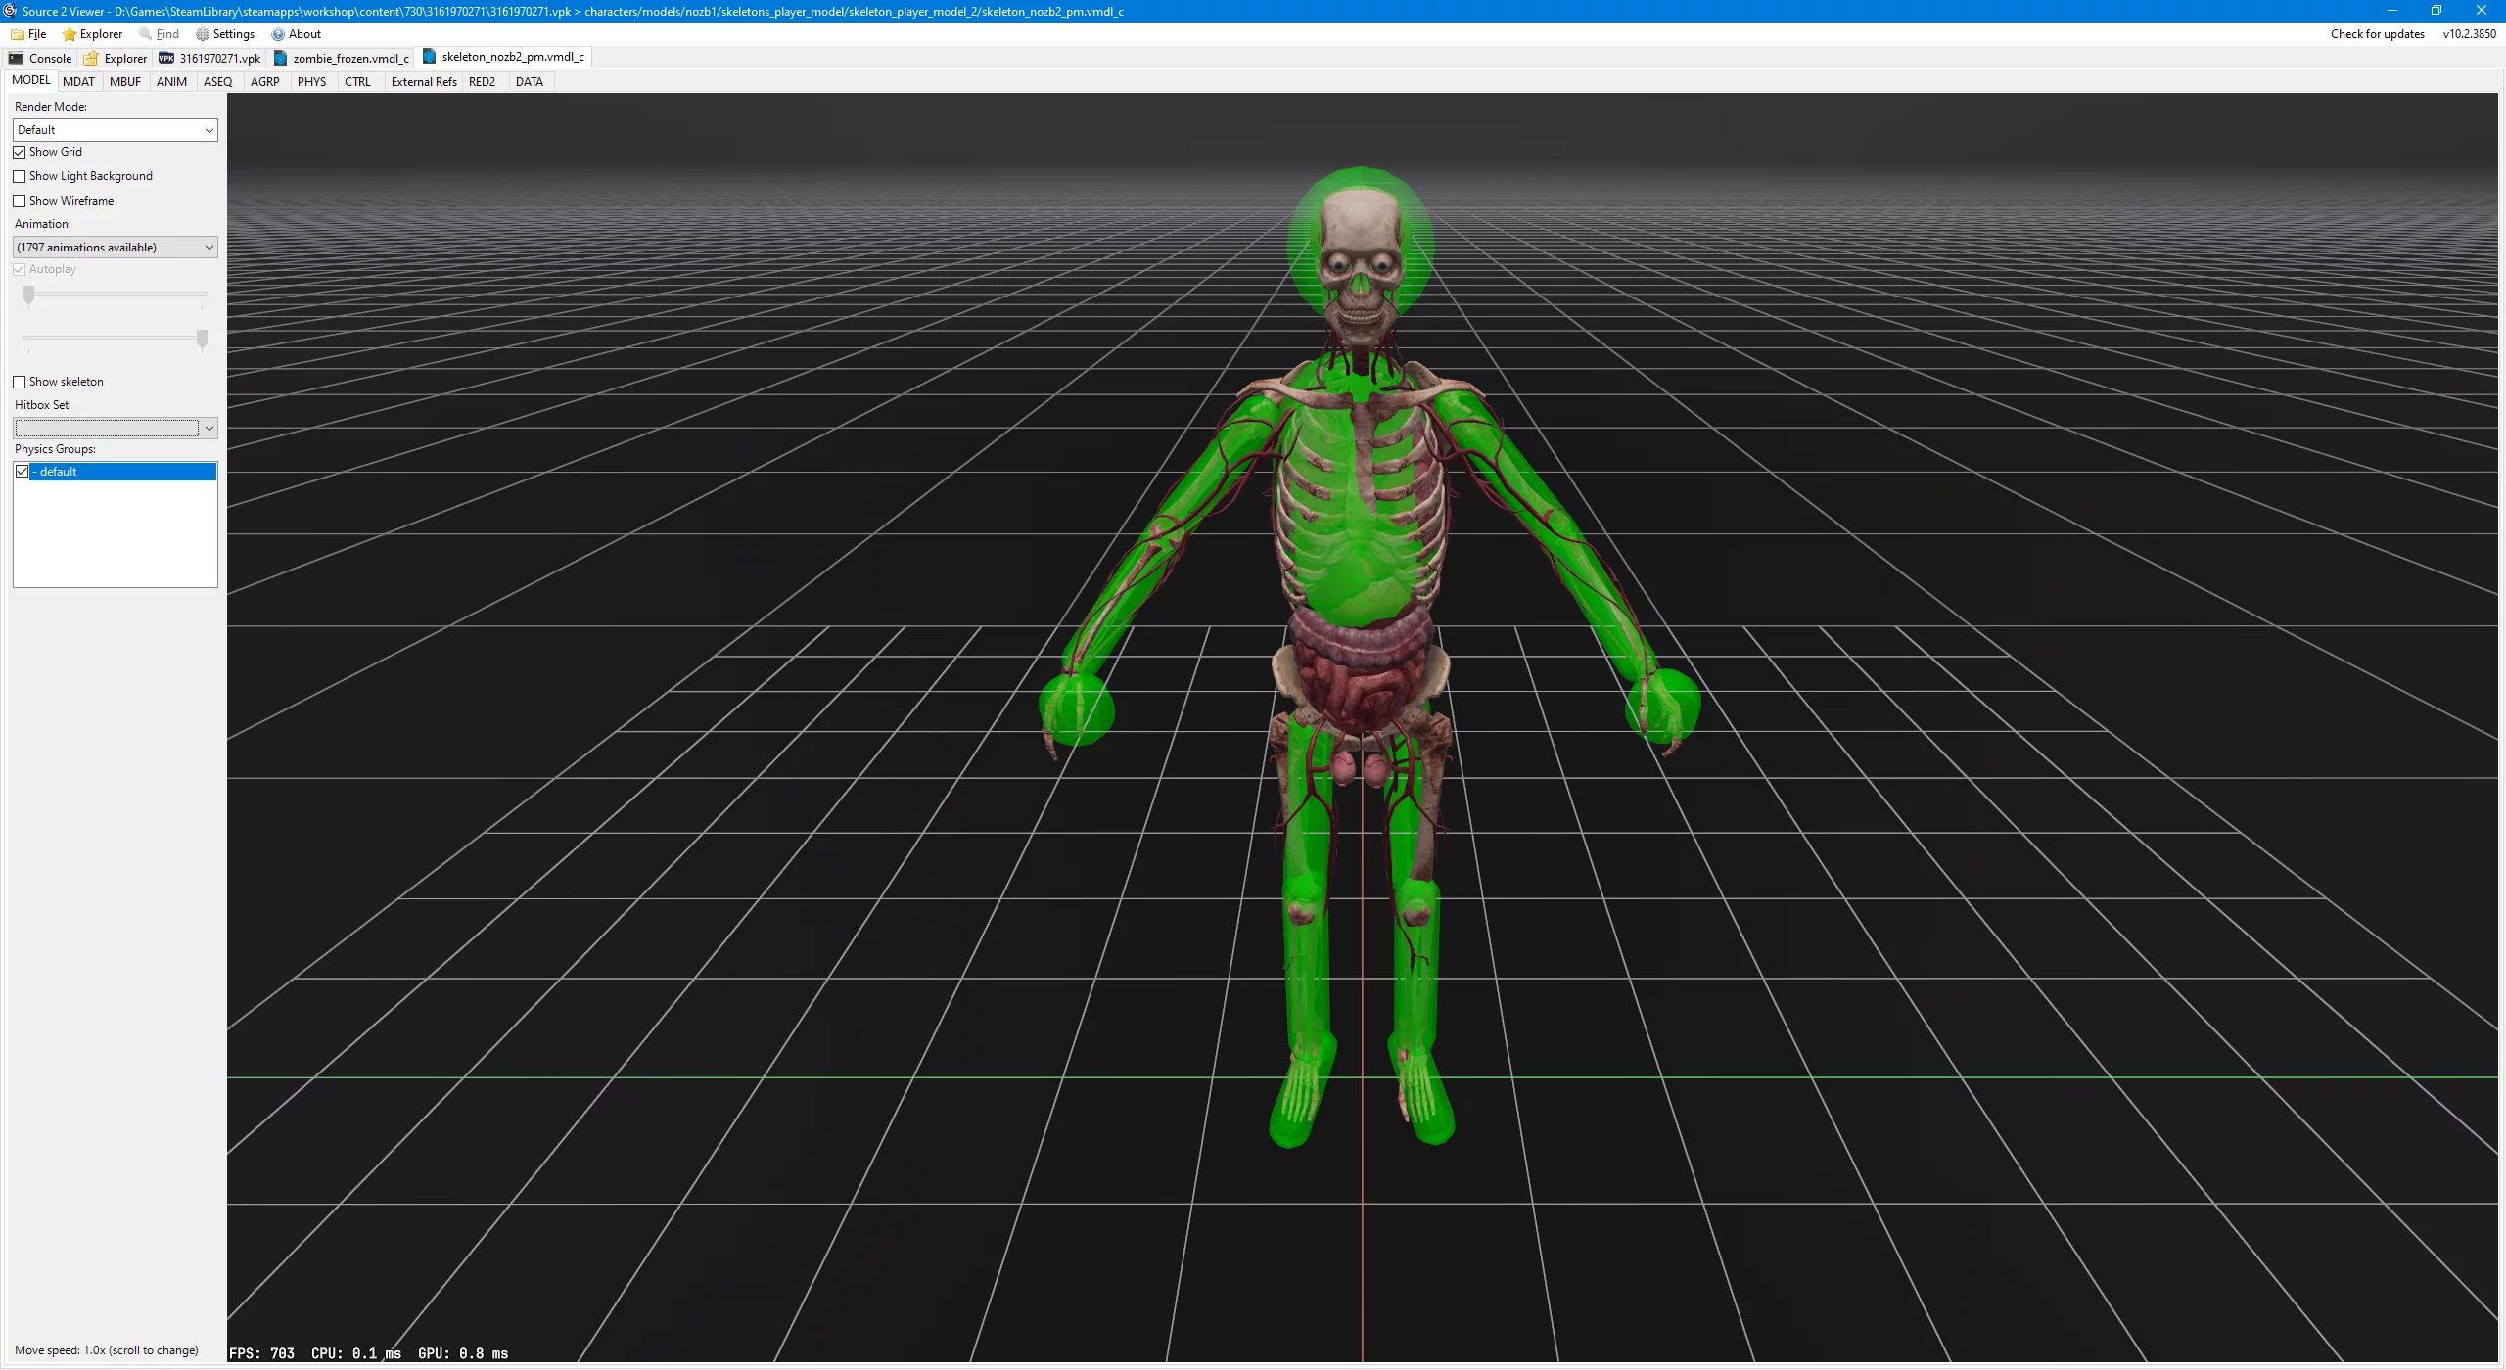Click the magnifier icon beside Find
This screenshot has height=1370, width=2506.
tap(146, 34)
